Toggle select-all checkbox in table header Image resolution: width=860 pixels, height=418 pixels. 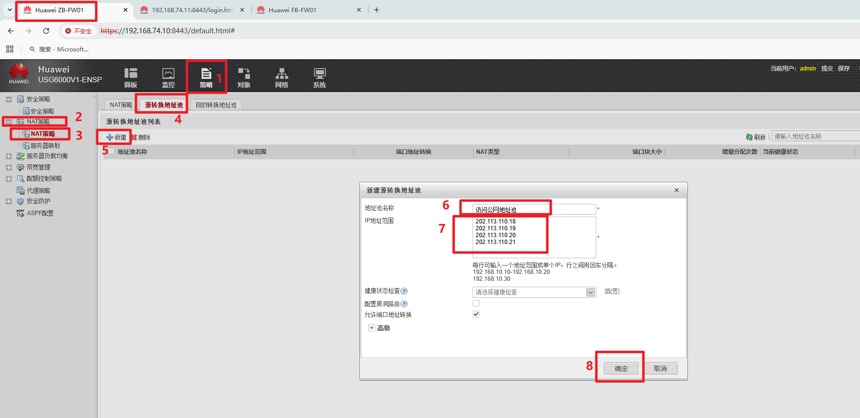coord(111,151)
